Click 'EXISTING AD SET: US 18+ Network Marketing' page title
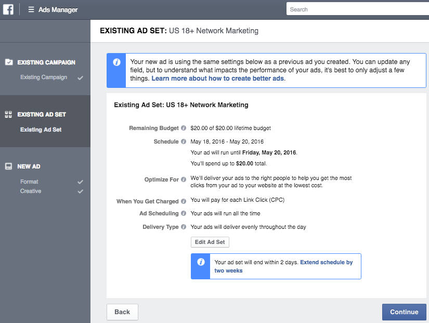The height and width of the screenshot is (323, 429). 179,31
